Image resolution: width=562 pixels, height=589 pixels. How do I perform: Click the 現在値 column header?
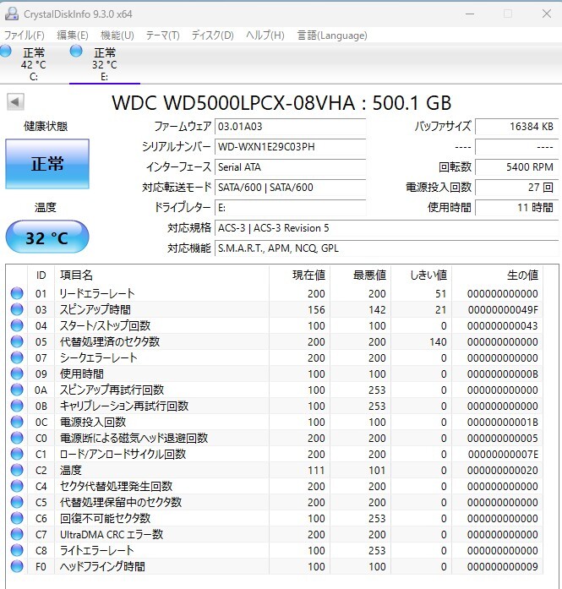tap(299, 275)
